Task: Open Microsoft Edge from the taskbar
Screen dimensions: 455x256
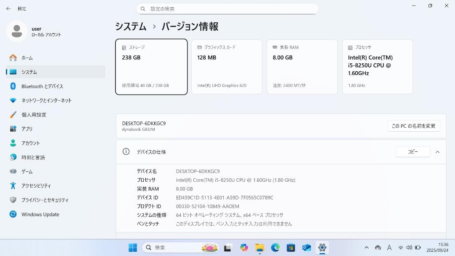Action: coord(274,248)
